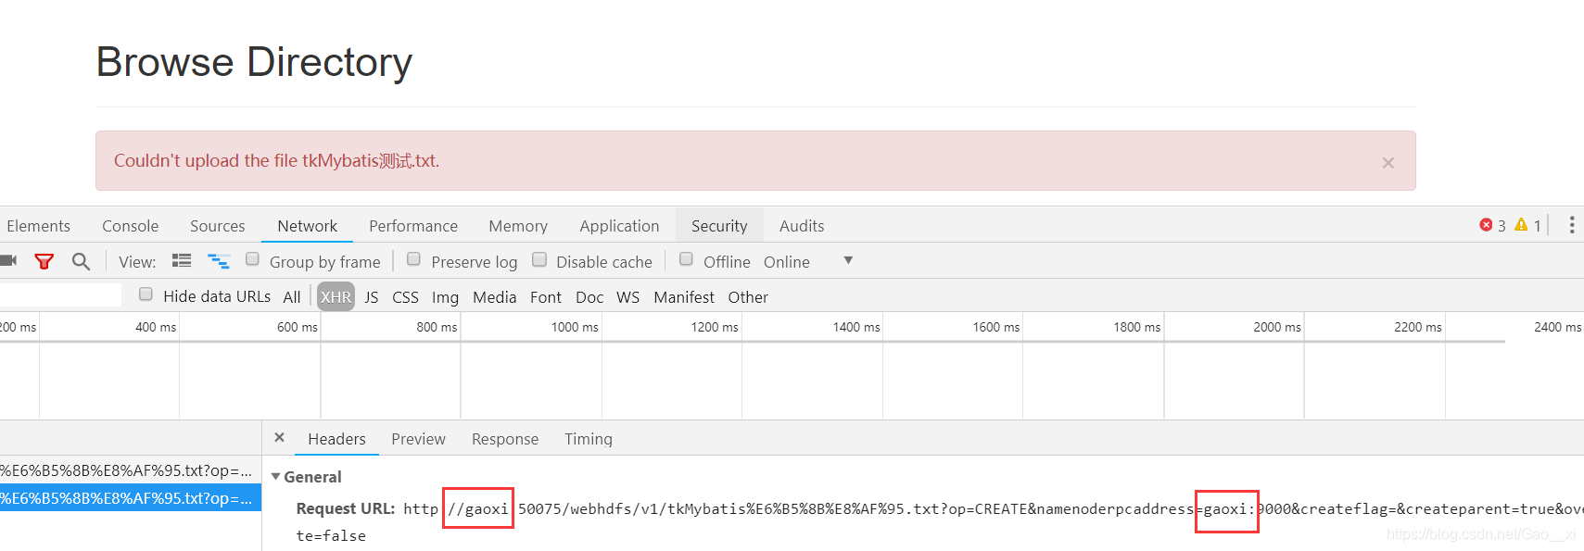Filter requests by CSS
Screen dimensions: 1584x551
[x=405, y=297]
